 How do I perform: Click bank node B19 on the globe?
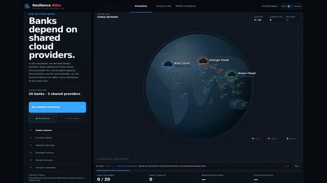(243, 105)
